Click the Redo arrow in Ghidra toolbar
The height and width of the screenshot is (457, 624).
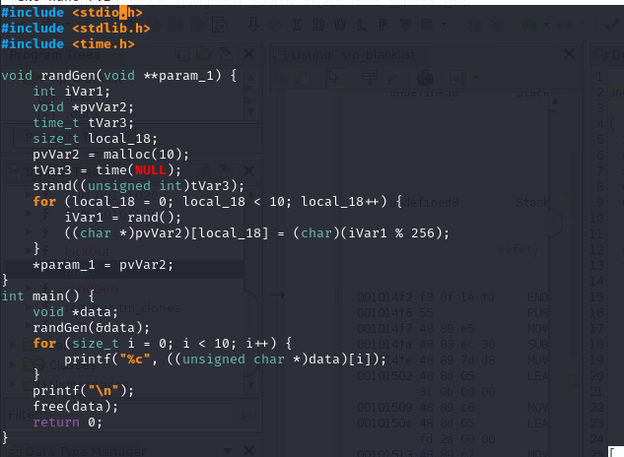pos(564,25)
